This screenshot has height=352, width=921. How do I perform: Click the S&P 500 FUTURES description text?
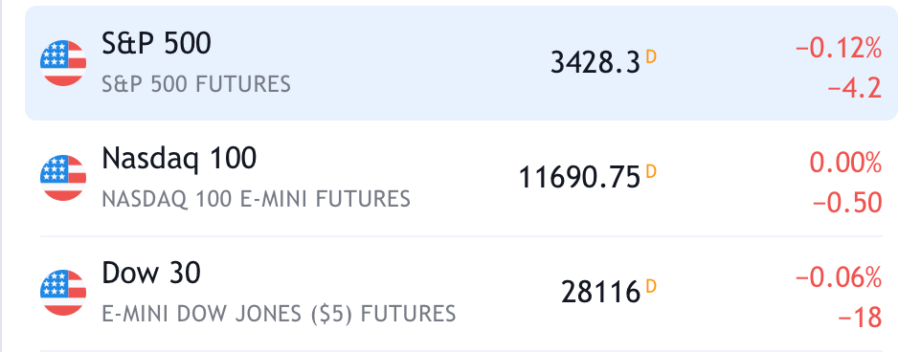(196, 84)
